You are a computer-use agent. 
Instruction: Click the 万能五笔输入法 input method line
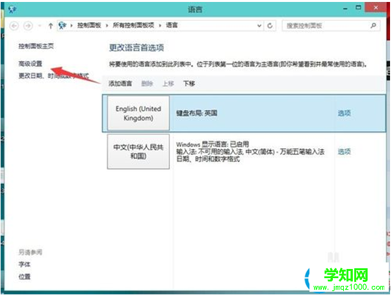point(250,152)
